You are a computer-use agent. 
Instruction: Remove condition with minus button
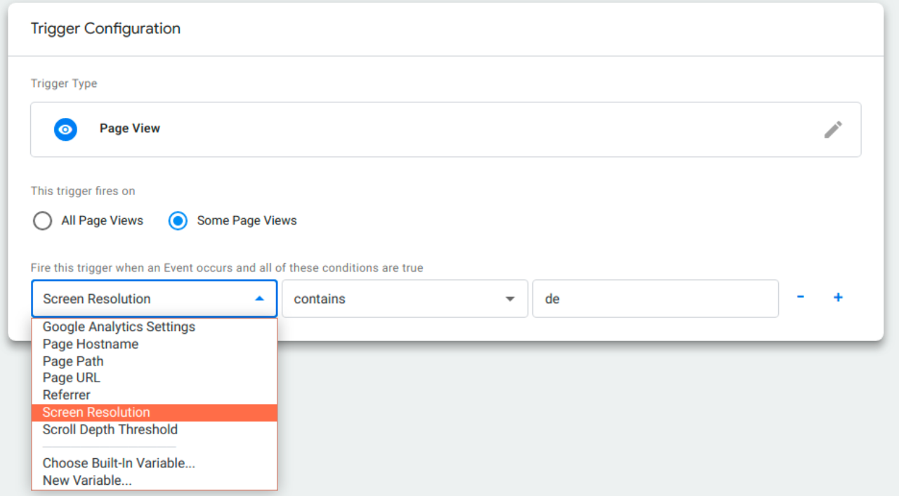800,297
